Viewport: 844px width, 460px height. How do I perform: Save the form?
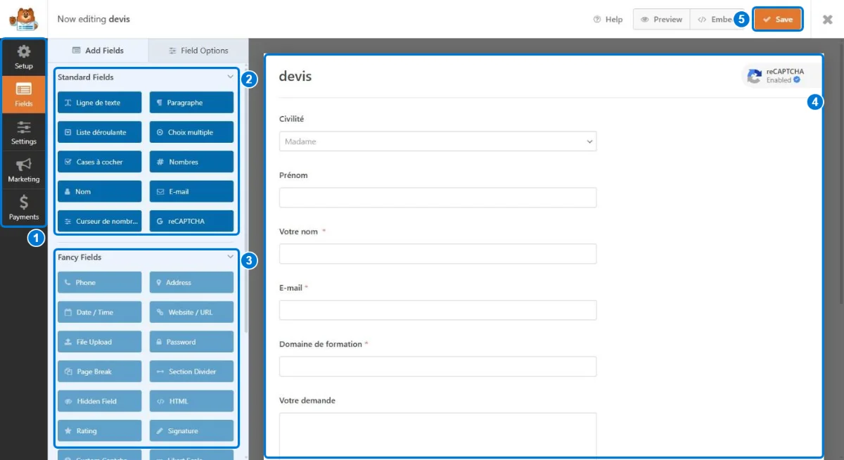click(x=778, y=20)
